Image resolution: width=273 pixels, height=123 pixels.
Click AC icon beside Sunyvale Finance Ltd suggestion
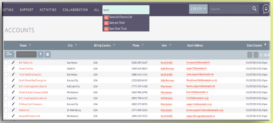(x=106, y=17)
